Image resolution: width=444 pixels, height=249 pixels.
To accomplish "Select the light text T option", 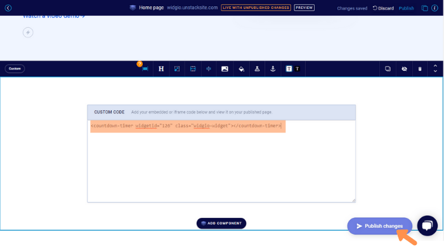I will point(289,69).
